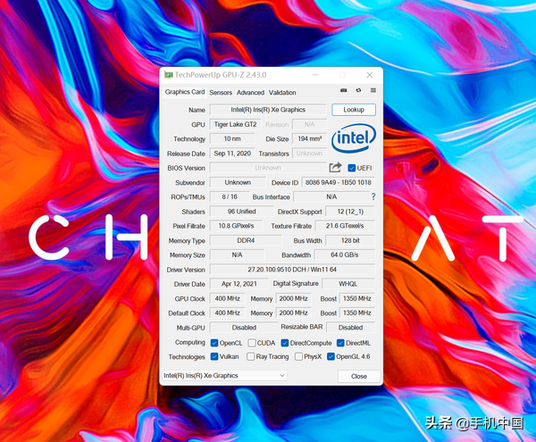536x442 pixels.
Task: Click the Release Date value Sep 11, 2020
Action: point(232,154)
